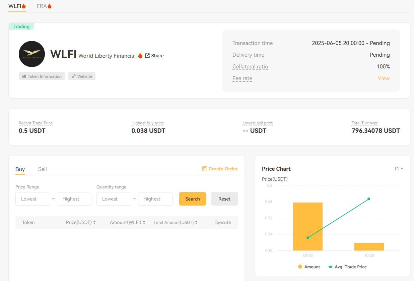Click the flame icon on the WLFI tab
The image size is (414, 281).
click(x=24, y=6)
